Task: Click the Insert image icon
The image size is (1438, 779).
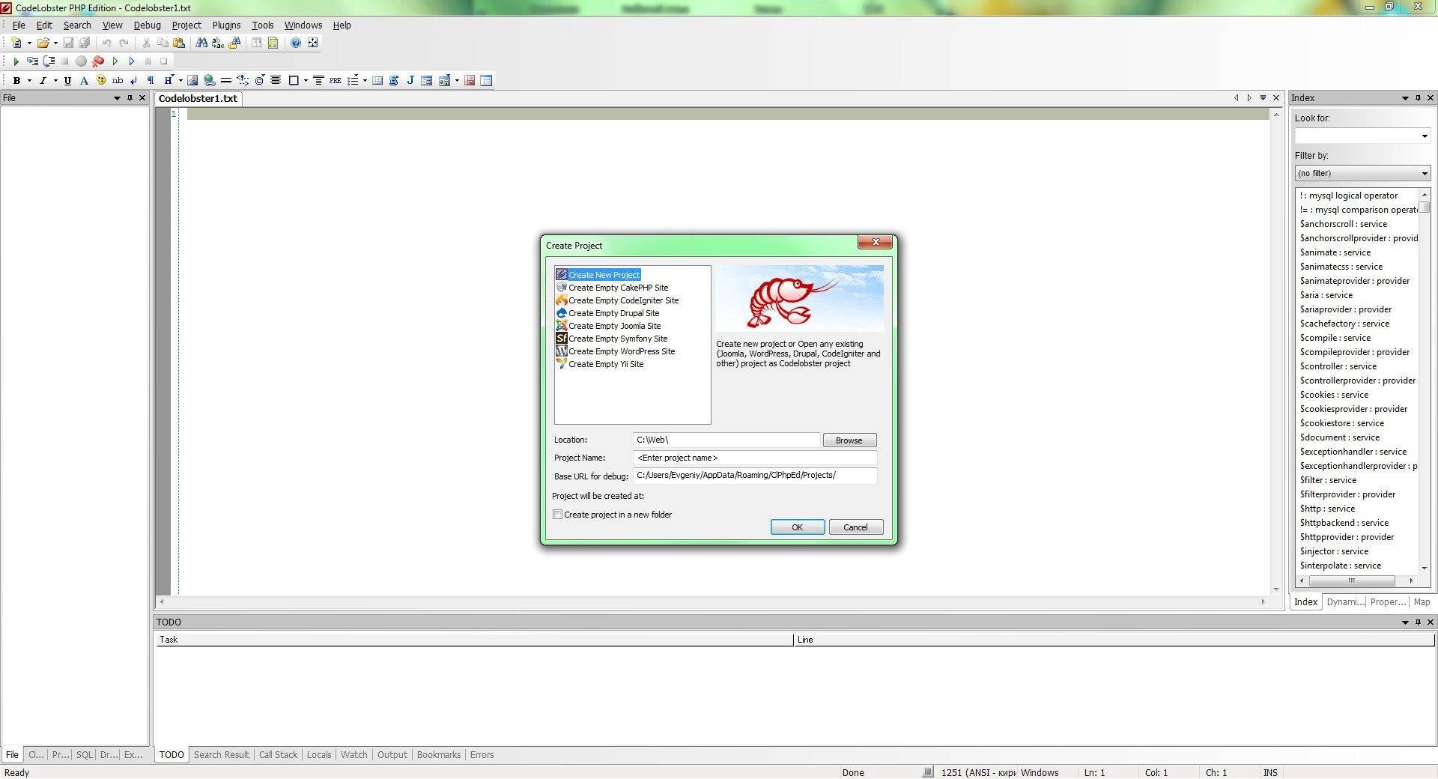Action: coord(192,80)
